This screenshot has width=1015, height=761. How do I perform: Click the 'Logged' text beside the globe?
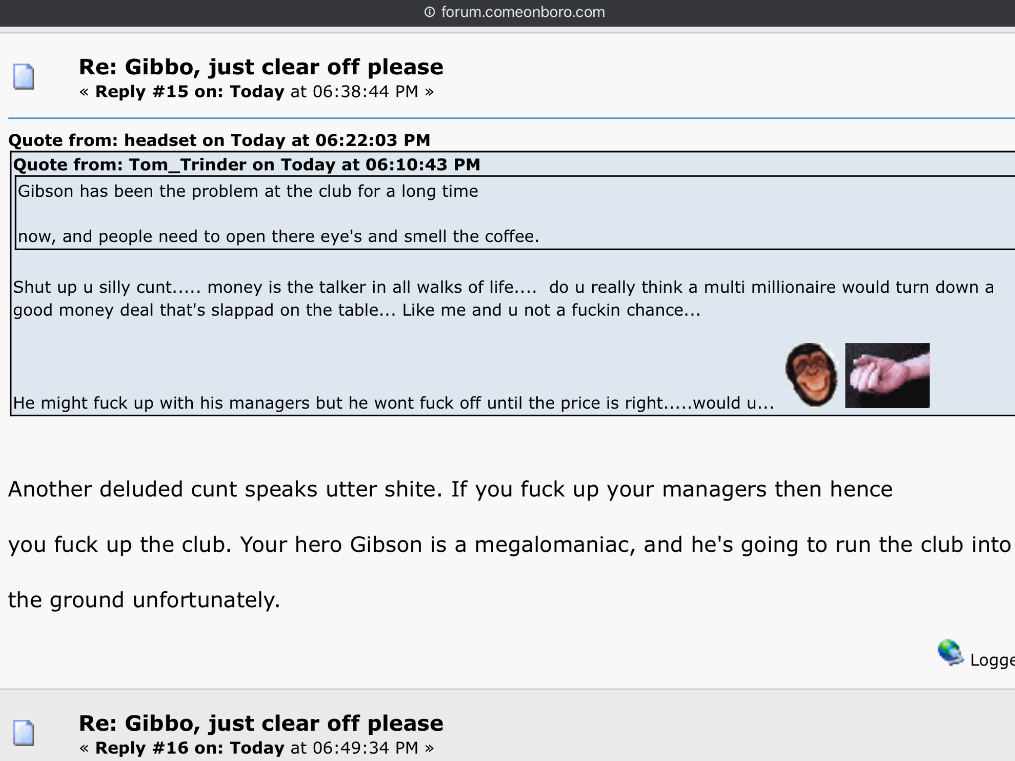click(992, 660)
